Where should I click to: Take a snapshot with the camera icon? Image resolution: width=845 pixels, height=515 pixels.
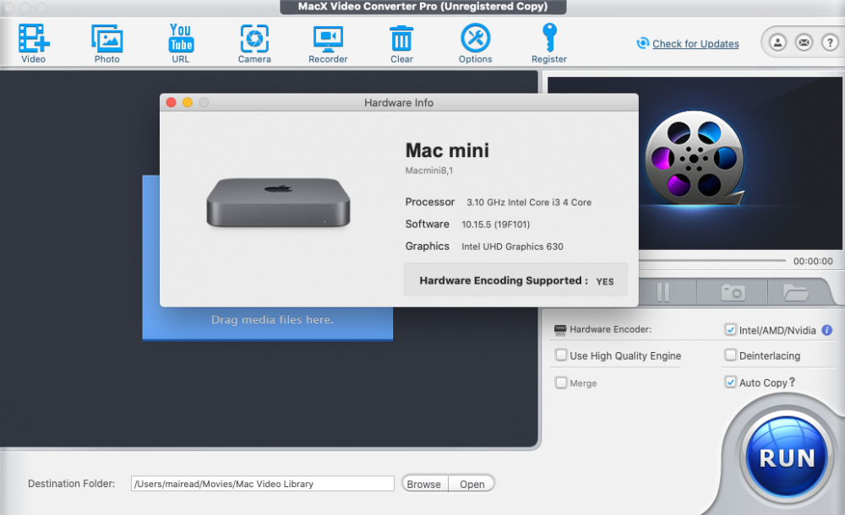pos(733,292)
